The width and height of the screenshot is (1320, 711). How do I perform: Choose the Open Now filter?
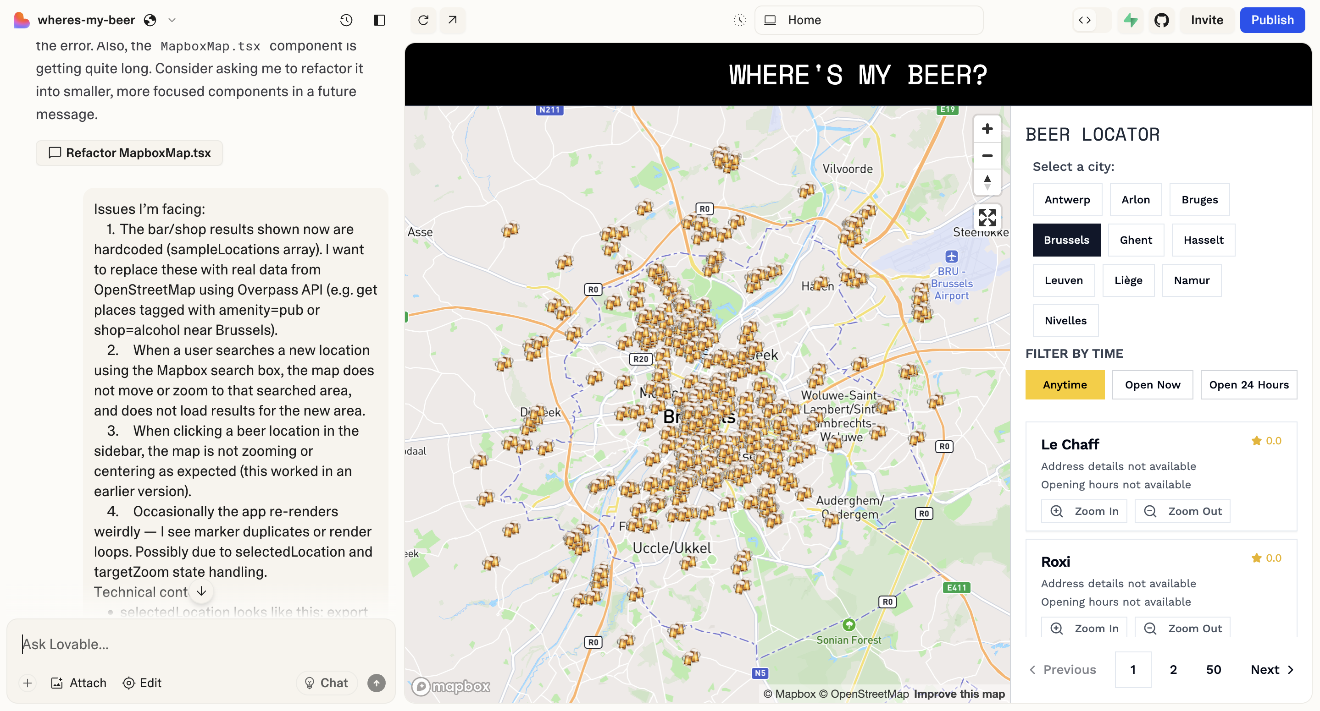click(x=1153, y=385)
